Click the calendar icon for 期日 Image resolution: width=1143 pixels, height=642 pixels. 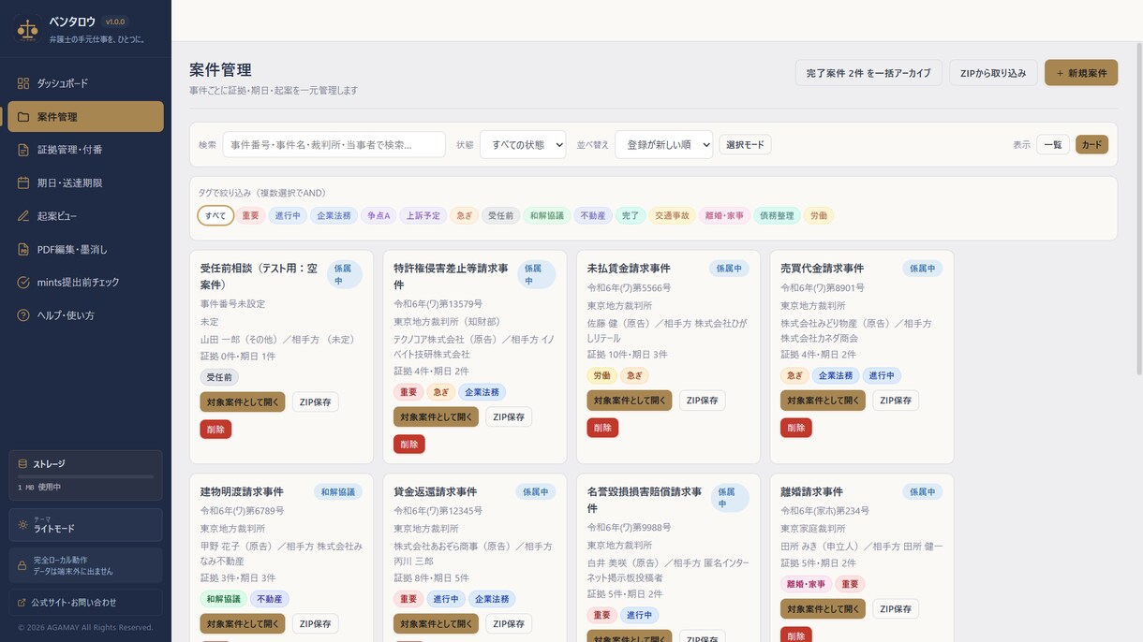click(23, 182)
